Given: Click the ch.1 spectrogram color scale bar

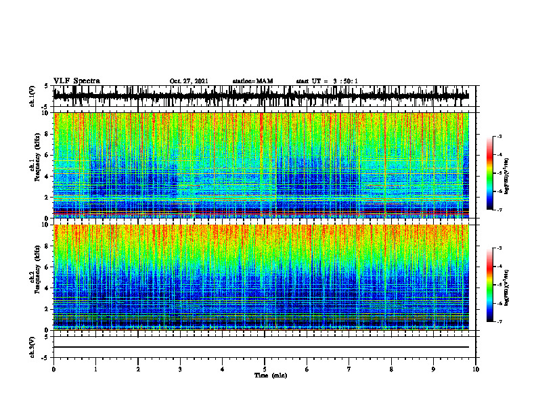Looking at the screenshot, I should point(489,173).
